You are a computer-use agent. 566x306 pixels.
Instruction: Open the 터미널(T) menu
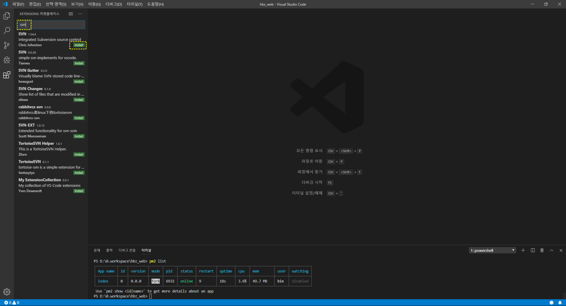134,4
